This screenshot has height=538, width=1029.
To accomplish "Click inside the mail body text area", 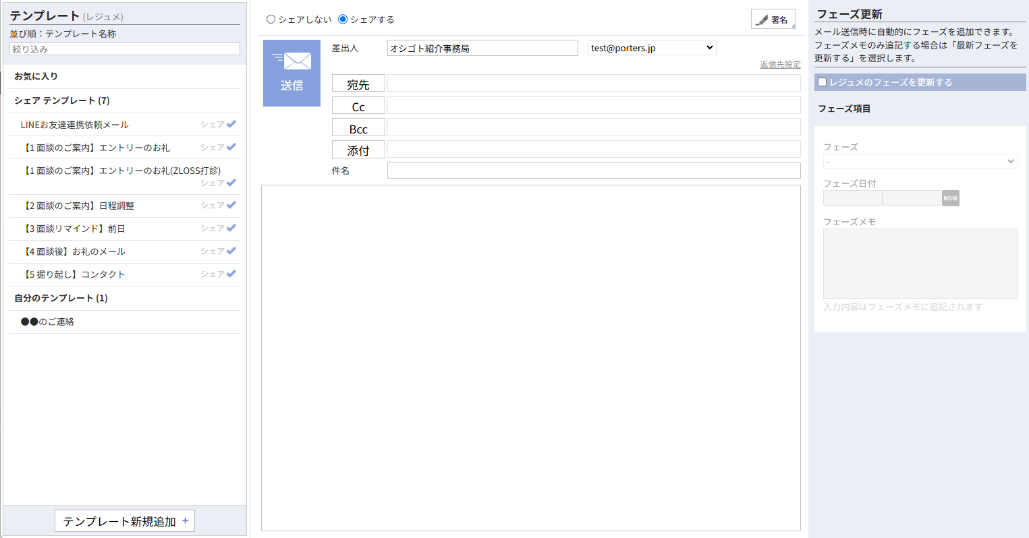I will pyautogui.click(x=531, y=358).
